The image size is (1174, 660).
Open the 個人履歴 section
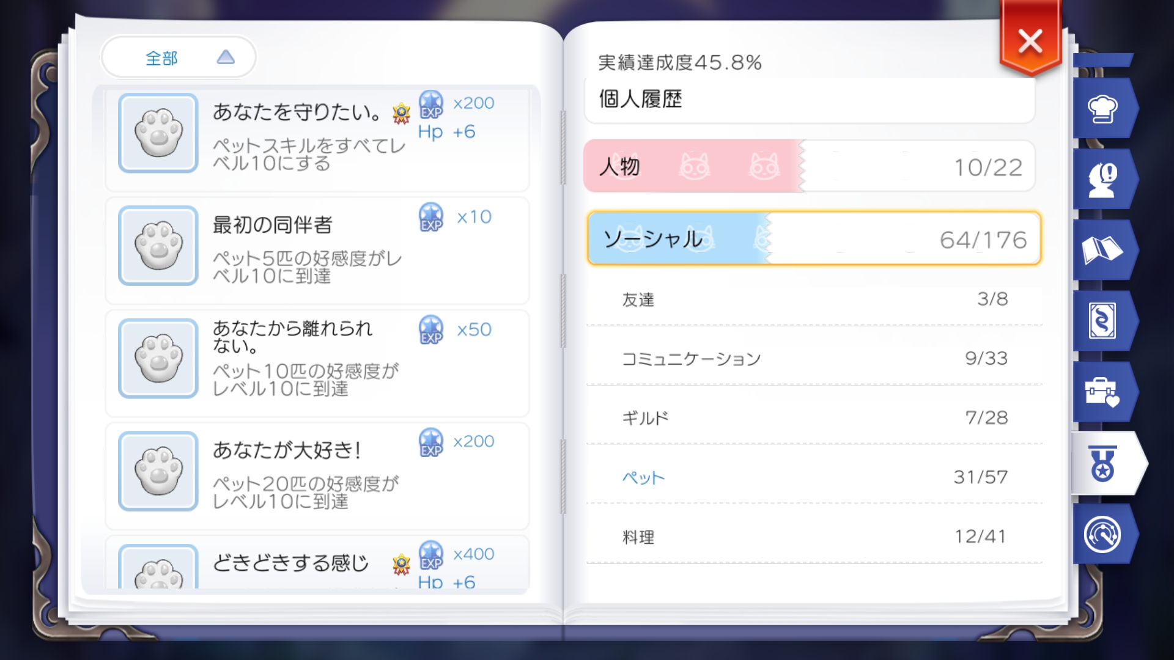click(810, 99)
